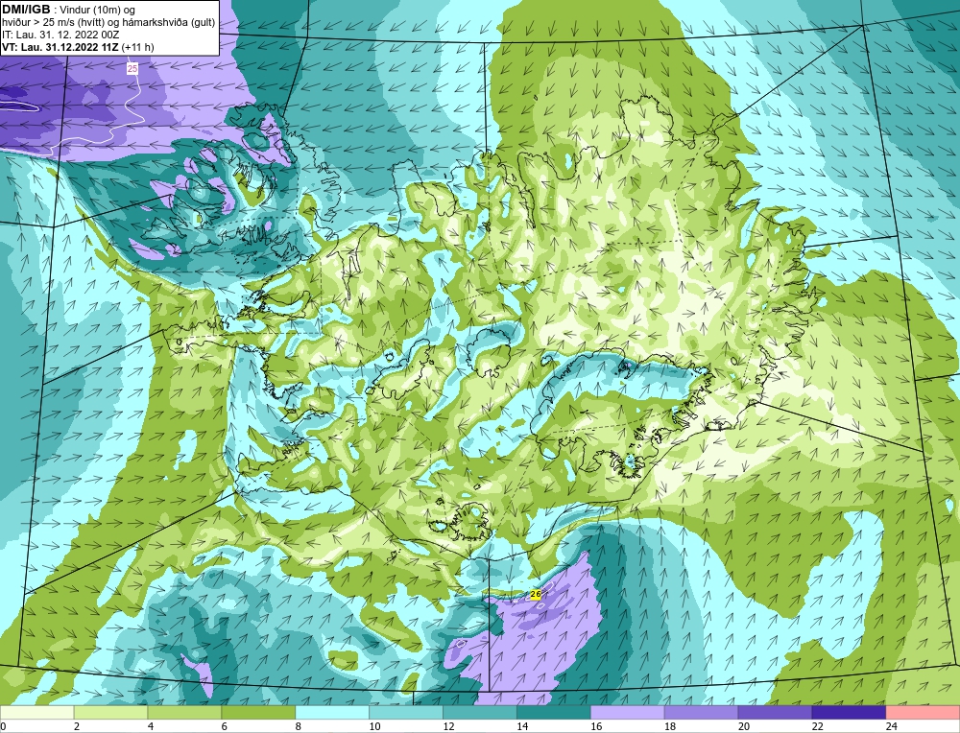Pick the pink above-24 m/s swatch
The height and width of the screenshot is (733, 960).
coord(923,712)
